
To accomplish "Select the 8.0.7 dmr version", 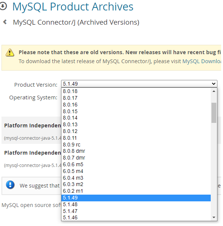I will tap(136, 158).
